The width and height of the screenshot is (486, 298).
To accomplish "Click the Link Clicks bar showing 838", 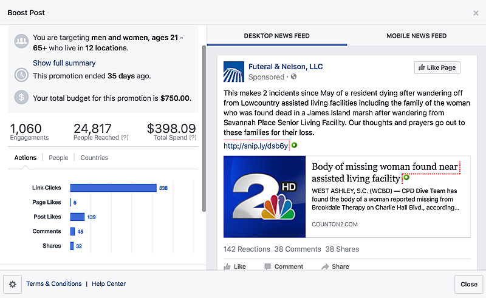I will pyautogui.click(x=113, y=188).
